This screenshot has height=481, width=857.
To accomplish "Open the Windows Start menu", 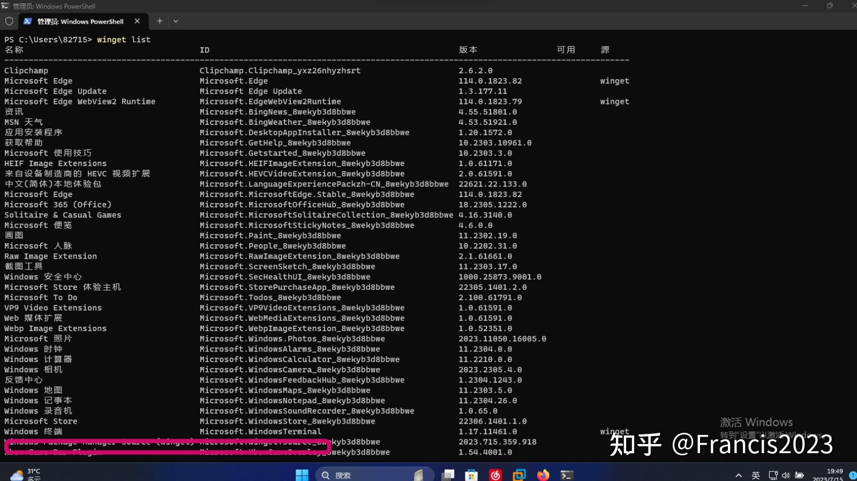I will (x=302, y=475).
